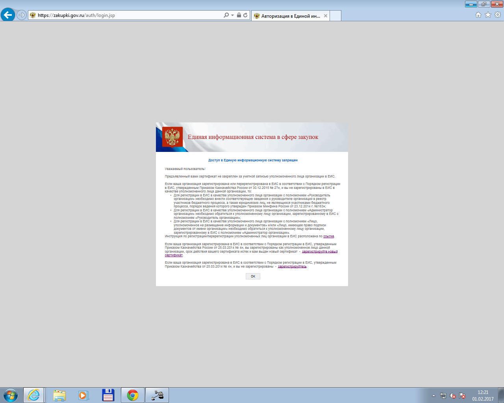Viewport: 504px width, 403px height.
Task: Expand hidden system tray icons arrow
Action: 434,396
